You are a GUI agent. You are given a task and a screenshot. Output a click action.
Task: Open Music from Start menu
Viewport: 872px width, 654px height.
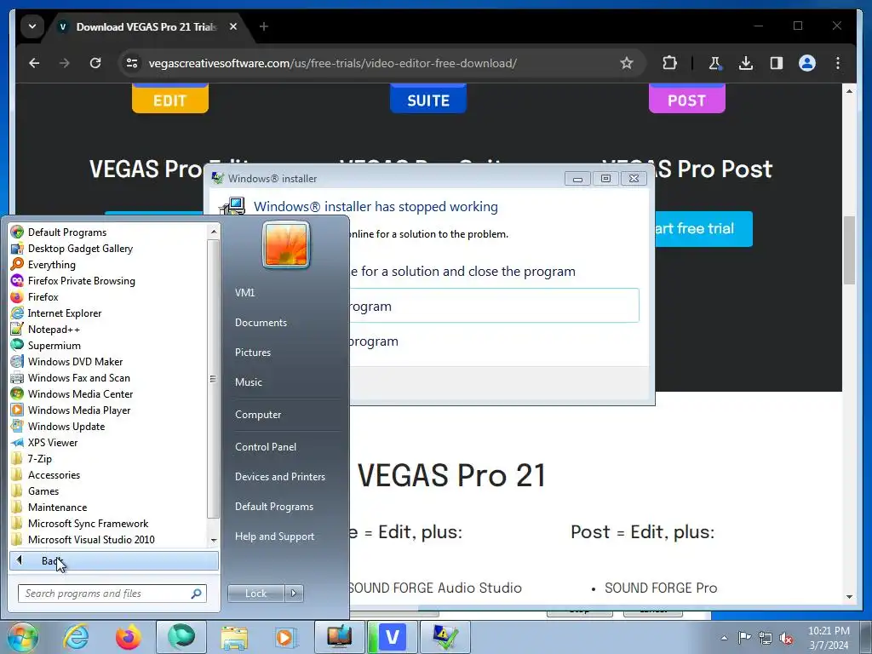(x=249, y=382)
